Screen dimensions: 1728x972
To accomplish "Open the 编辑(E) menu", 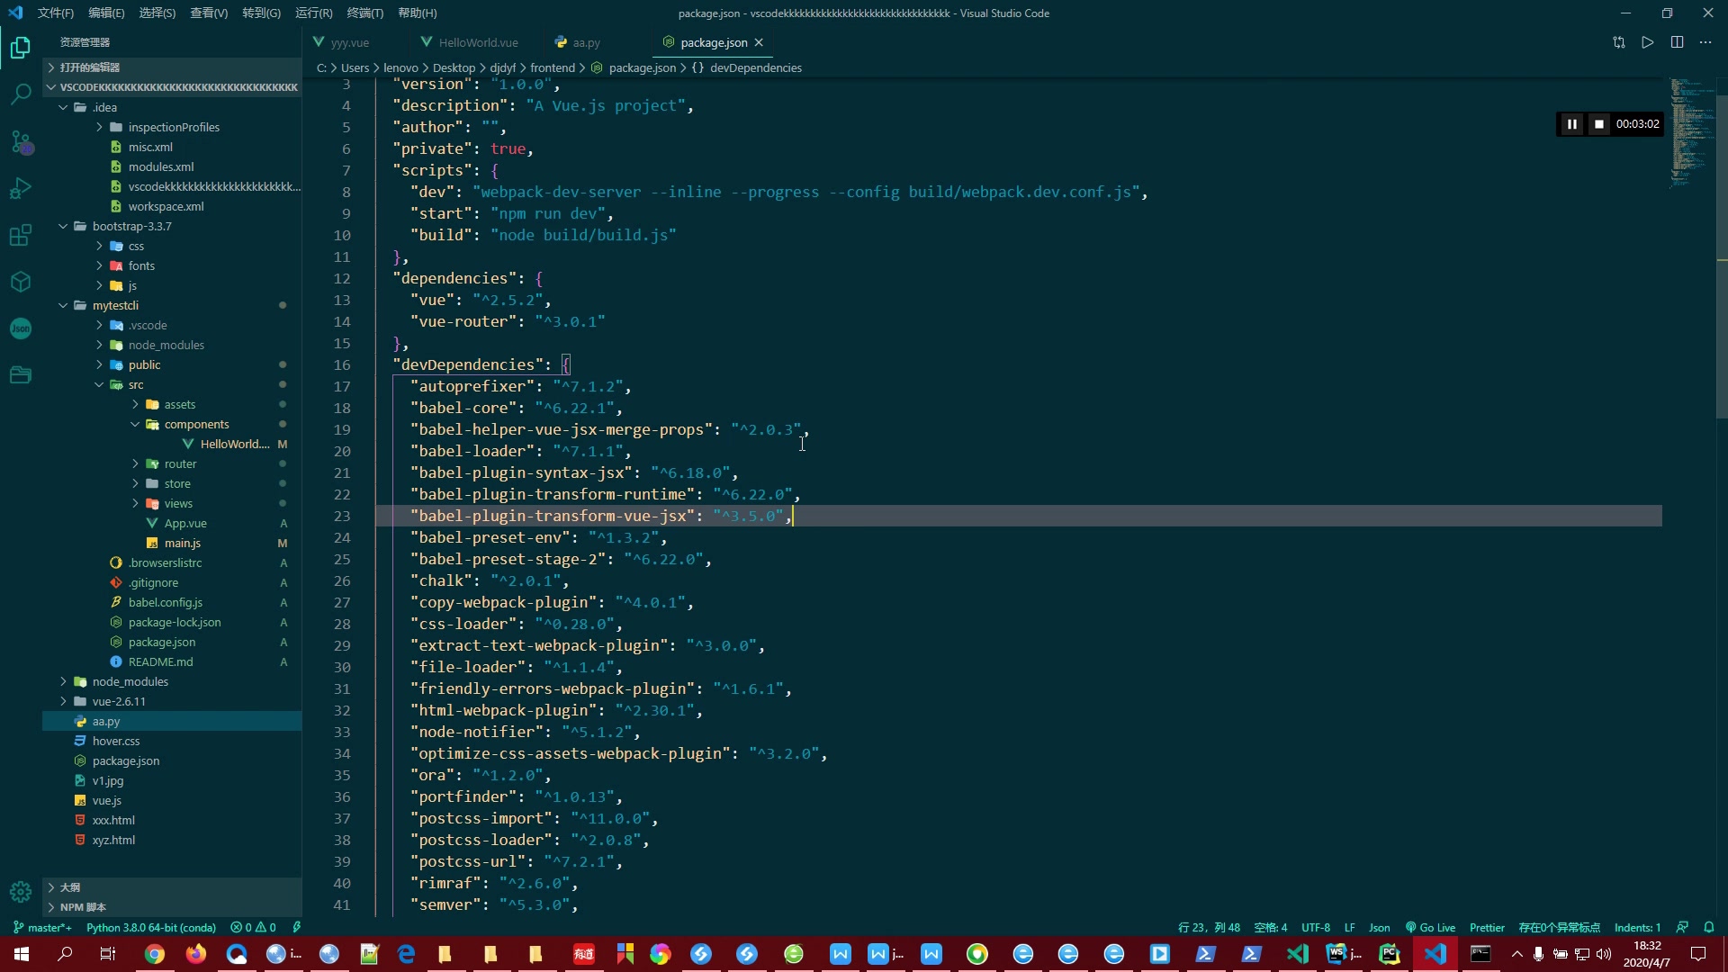I will click(106, 13).
